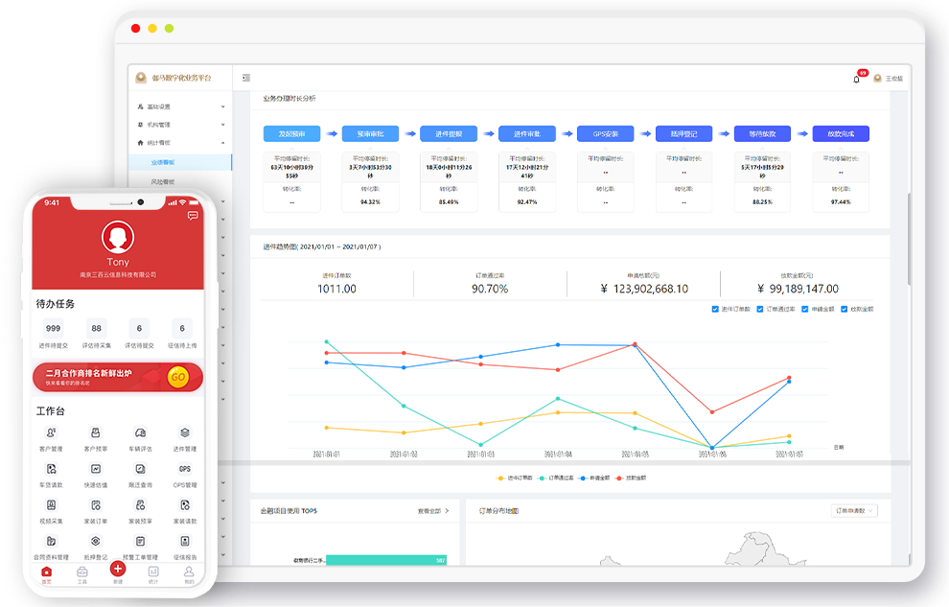Click the 查看全部 link

(433, 511)
